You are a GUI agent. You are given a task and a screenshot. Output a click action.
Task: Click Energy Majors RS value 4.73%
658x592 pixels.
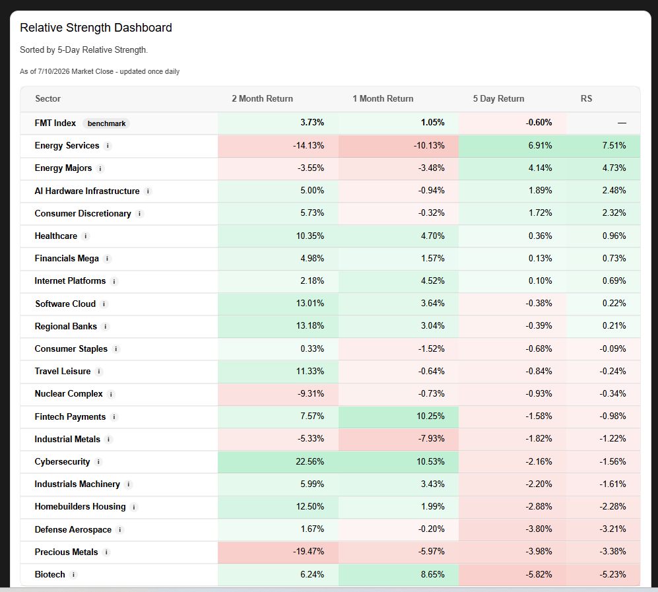click(614, 168)
